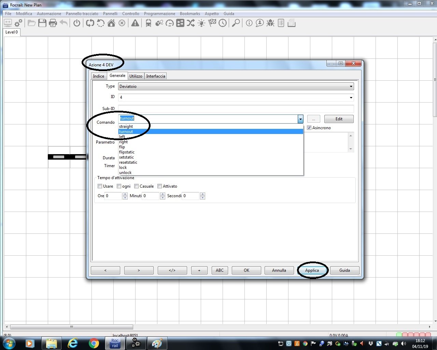Click the home icon in toolbar

[111, 23]
